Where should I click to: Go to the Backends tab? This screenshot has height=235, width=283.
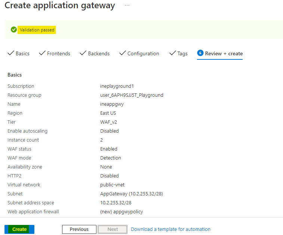pos(99,53)
